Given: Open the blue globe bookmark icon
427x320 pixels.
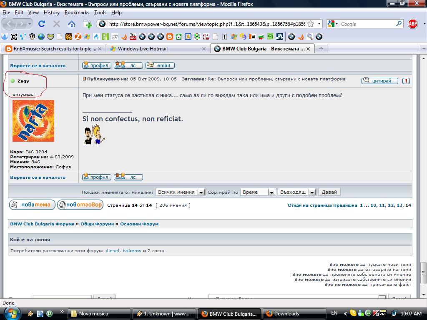Looking at the screenshot, I should [x=41, y=37].
